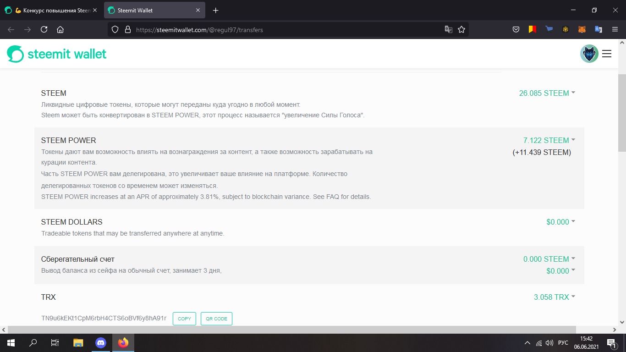
Task: Open the black-yellow cube extension
Action: coord(566,29)
